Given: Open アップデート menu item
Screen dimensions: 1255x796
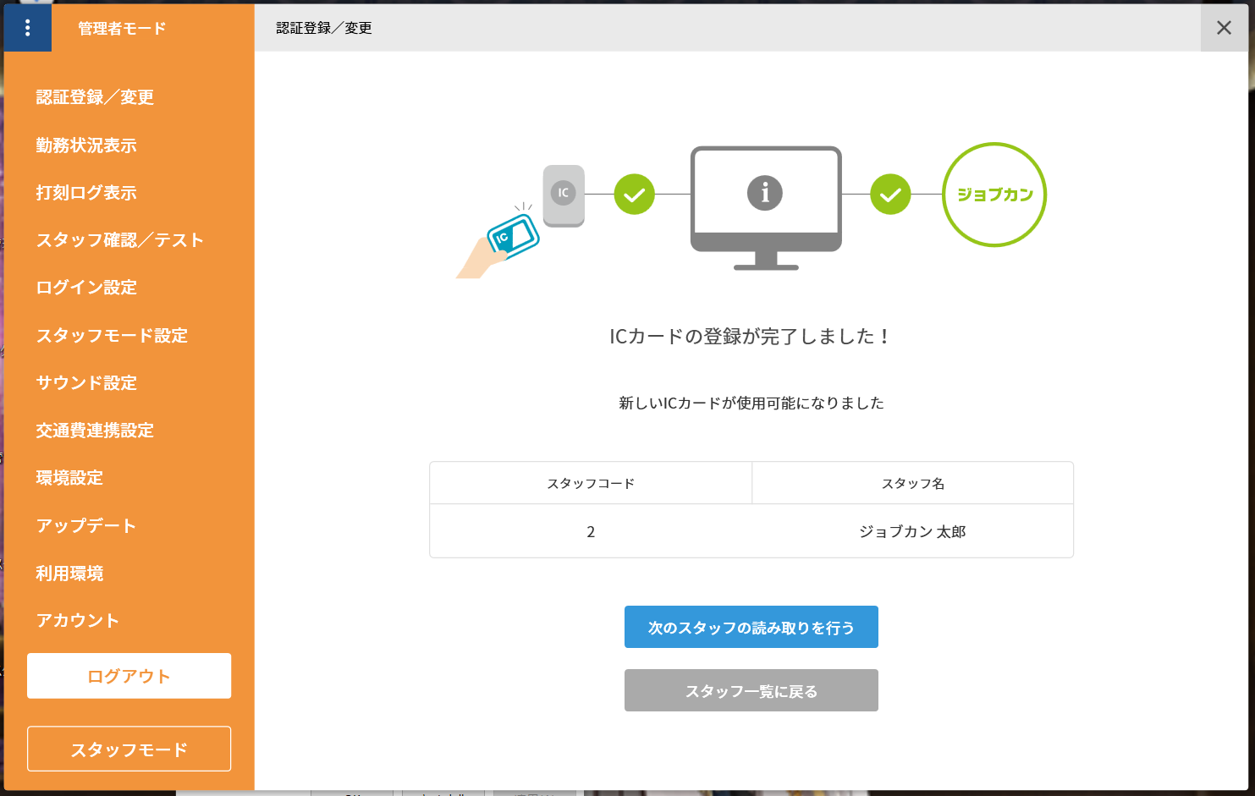Looking at the screenshot, I should [x=86, y=525].
